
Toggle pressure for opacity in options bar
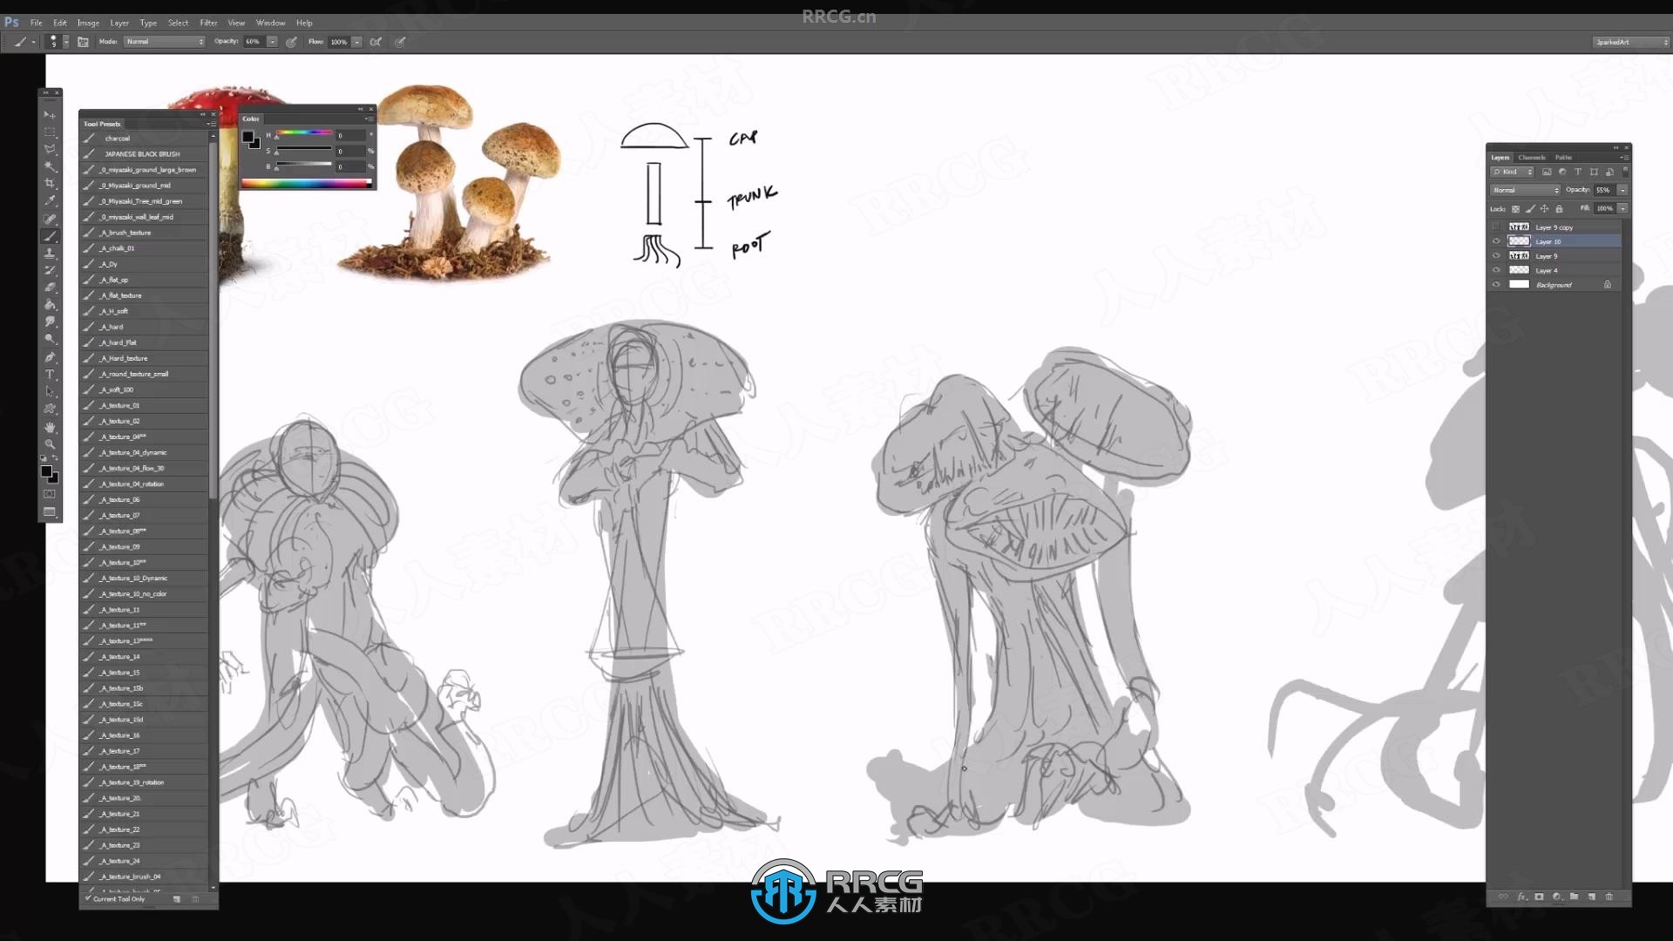point(292,42)
